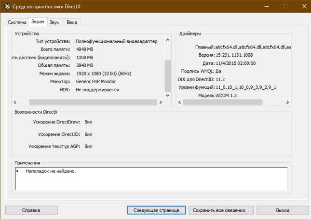
Task: Click the Устройство vertical scrollbar thumb
Action: pyautogui.click(x=168, y=76)
